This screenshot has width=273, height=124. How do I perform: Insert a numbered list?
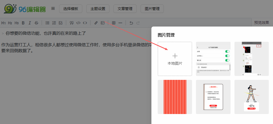pyautogui.click(x=54, y=23)
